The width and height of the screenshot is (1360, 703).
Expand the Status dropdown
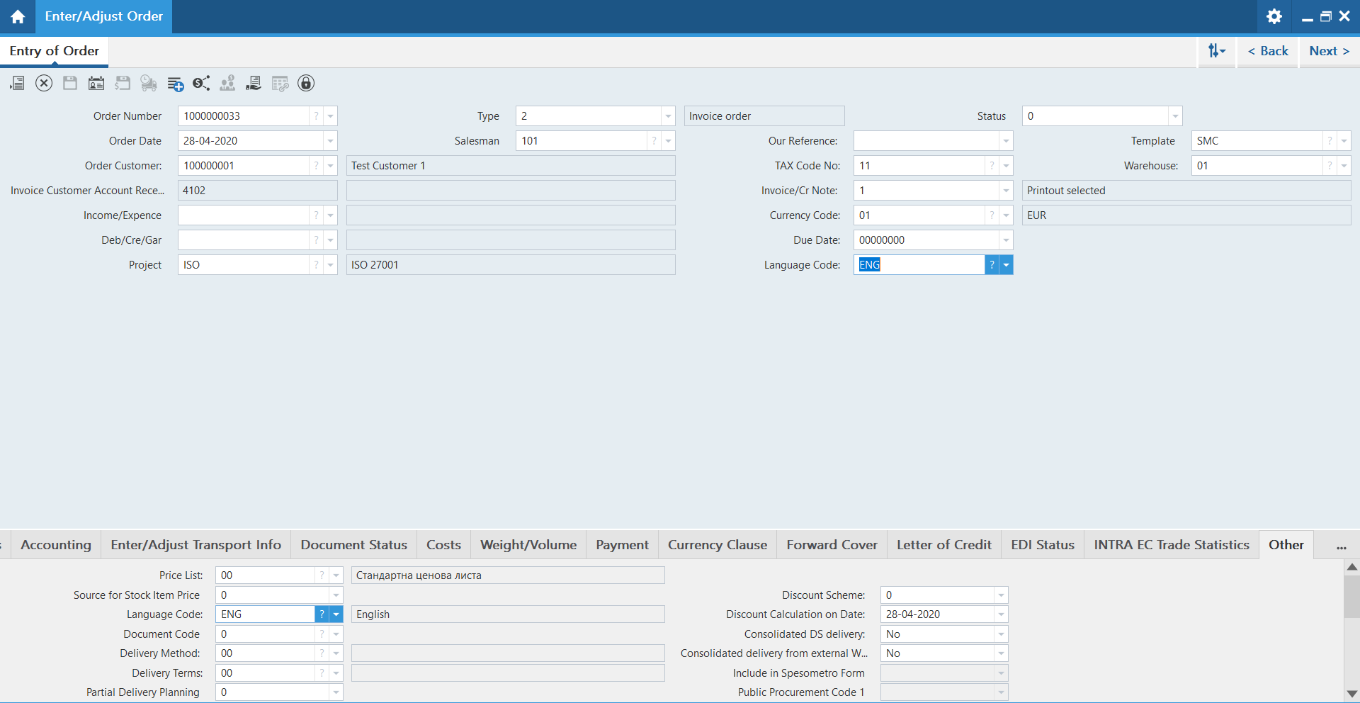[x=1174, y=116]
